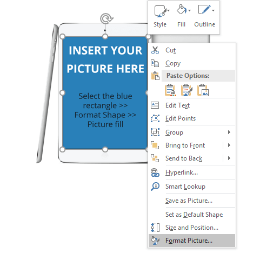
Task: Choose Format Picture from context menu
Action: [x=192, y=241]
